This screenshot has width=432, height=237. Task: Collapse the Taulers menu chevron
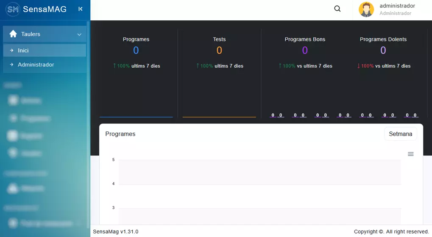[79, 35]
